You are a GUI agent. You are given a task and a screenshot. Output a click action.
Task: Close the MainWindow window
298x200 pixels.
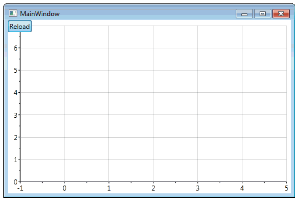click(281, 14)
